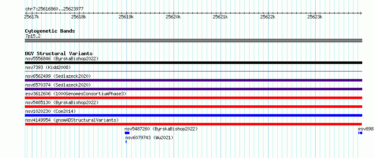Click the 25622k ruler tick label
Viewport: 374px width, 158px height.
coord(268,17)
